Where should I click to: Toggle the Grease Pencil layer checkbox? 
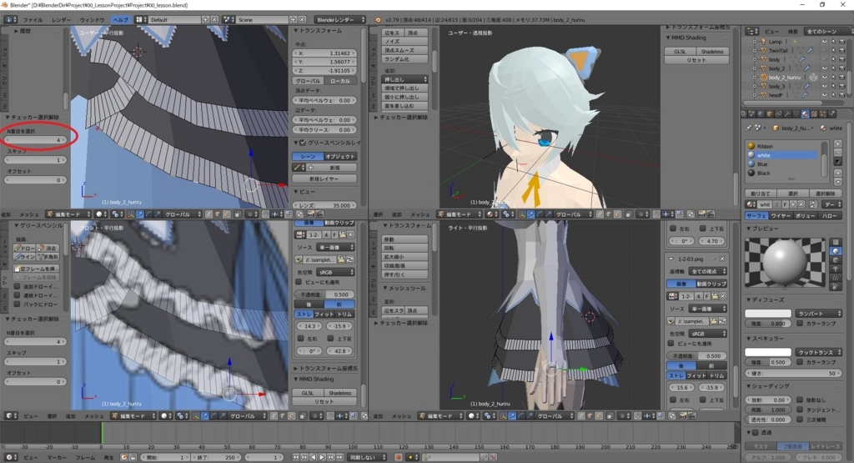[x=303, y=143]
